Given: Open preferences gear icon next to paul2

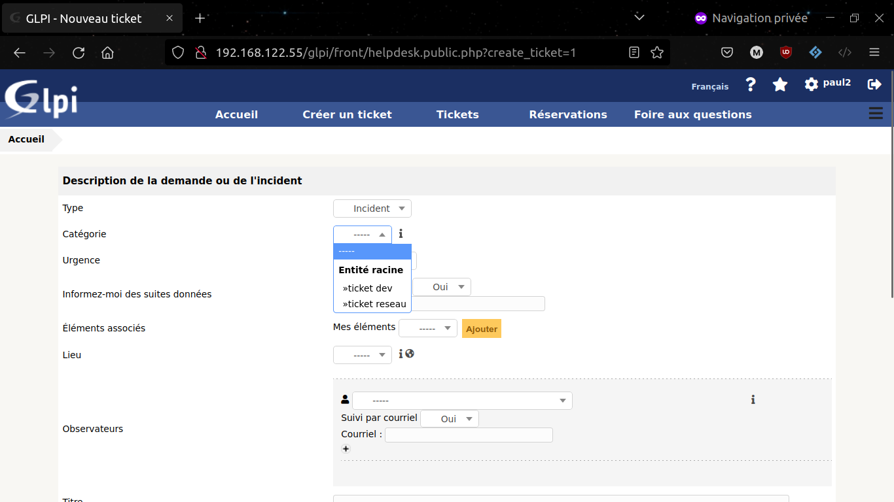Looking at the screenshot, I should (812, 84).
